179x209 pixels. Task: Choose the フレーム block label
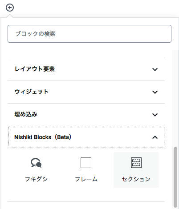coord(86,179)
